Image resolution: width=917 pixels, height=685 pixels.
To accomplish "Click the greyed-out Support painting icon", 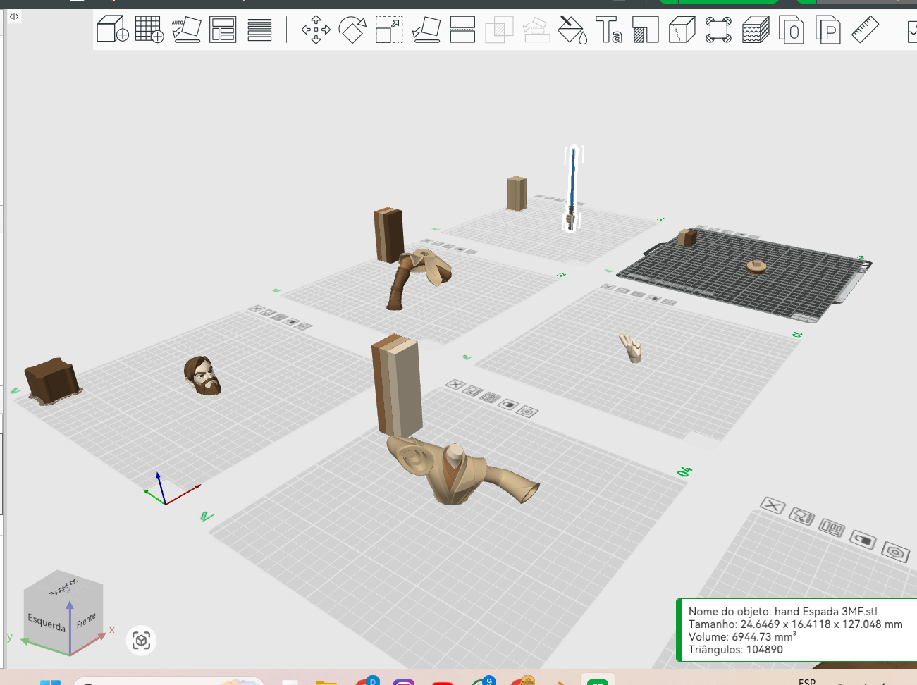I will (x=536, y=30).
